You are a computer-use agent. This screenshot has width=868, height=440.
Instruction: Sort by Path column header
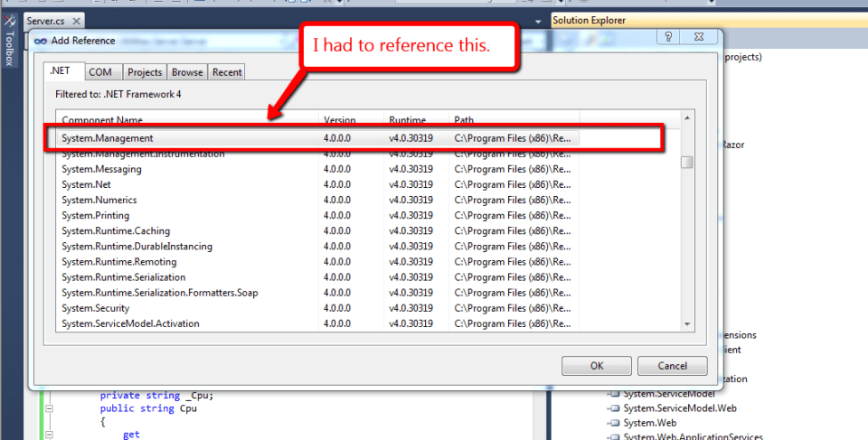(x=514, y=120)
